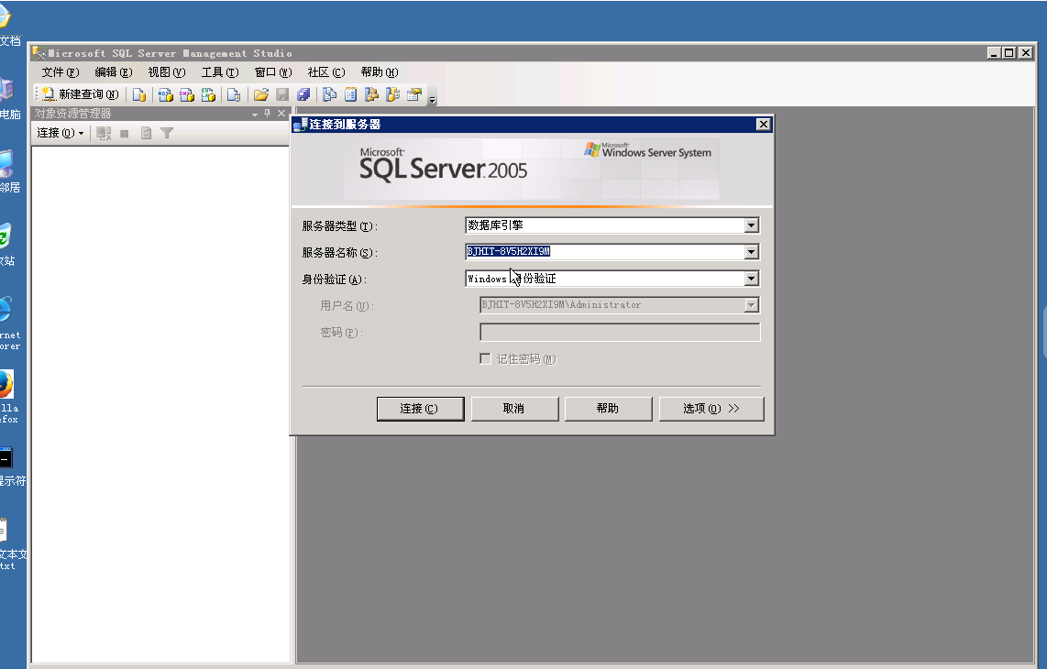This screenshot has height=669, width=1047.
Task: Open the 文件(F) menu
Action: 61,72
